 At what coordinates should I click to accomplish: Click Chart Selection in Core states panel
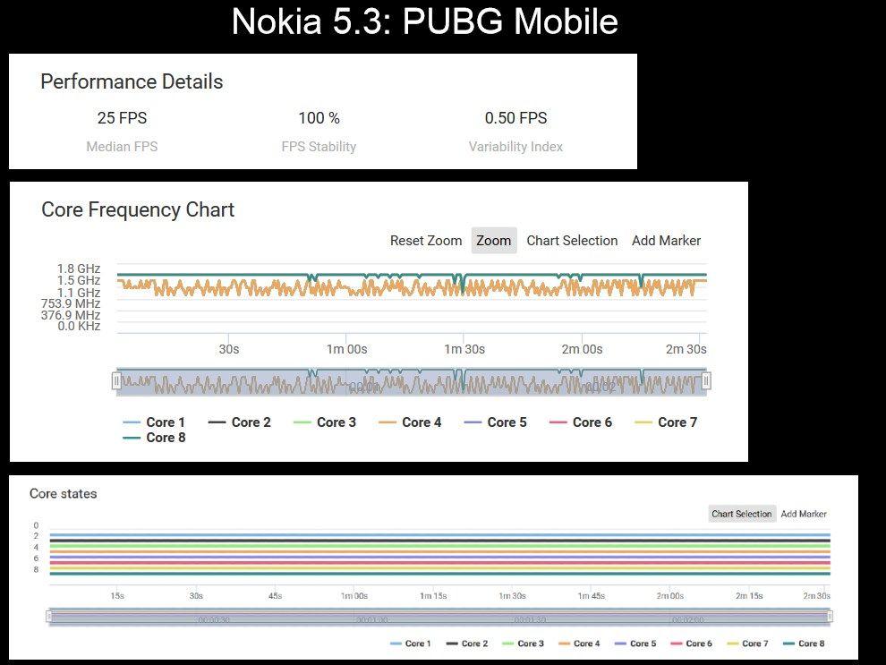coord(742,514)
